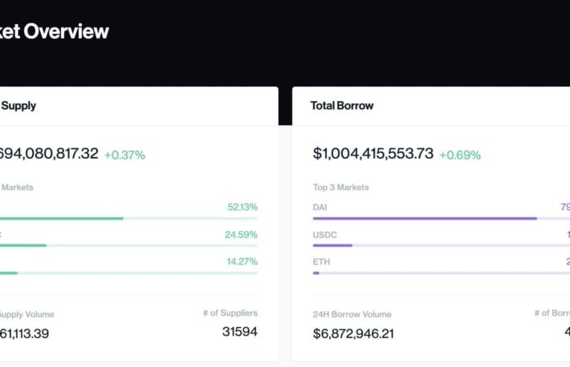Click the ETH market label
Screen dimensions: 570x367
pyautogui.click(x=321, y=262)
